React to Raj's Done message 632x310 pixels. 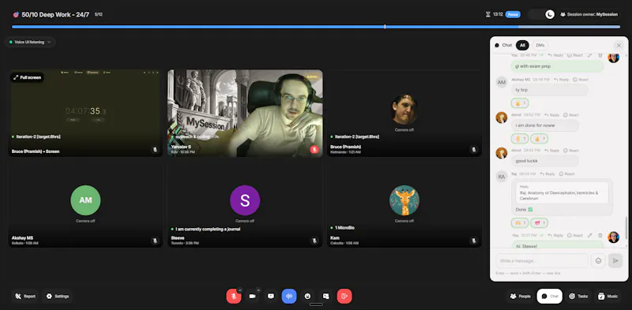tap(566, 174)
